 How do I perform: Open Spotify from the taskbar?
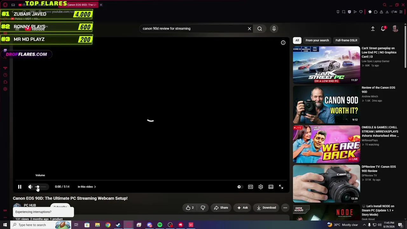[x=160, y=225]
